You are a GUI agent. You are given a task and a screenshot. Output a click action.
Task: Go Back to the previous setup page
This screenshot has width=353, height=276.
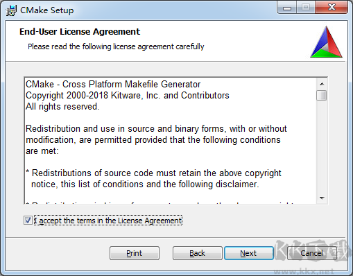[197, 253]
